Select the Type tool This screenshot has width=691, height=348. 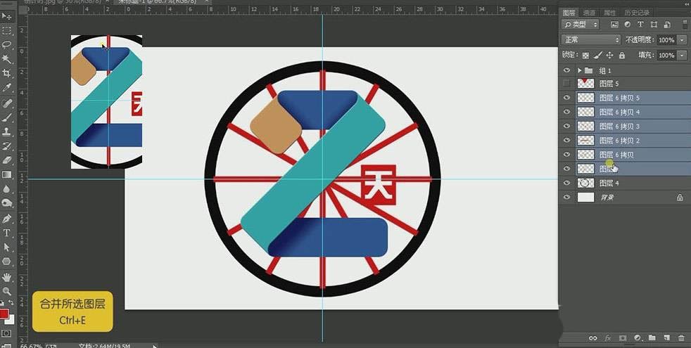tap(7, 233)
